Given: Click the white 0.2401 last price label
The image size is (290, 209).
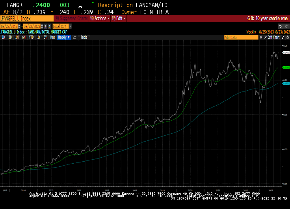Looking at the screenshot, I should click(286, 52).
